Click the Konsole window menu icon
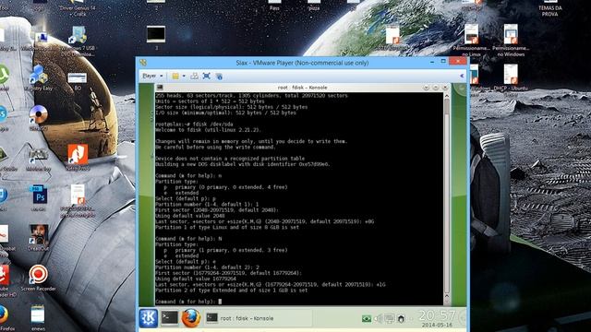Screen dimensions: 591x332 160,88
